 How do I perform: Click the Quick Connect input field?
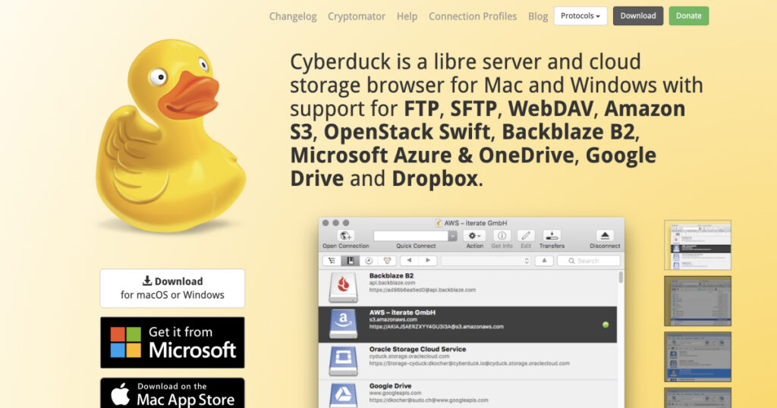click(x=411, y=236)
